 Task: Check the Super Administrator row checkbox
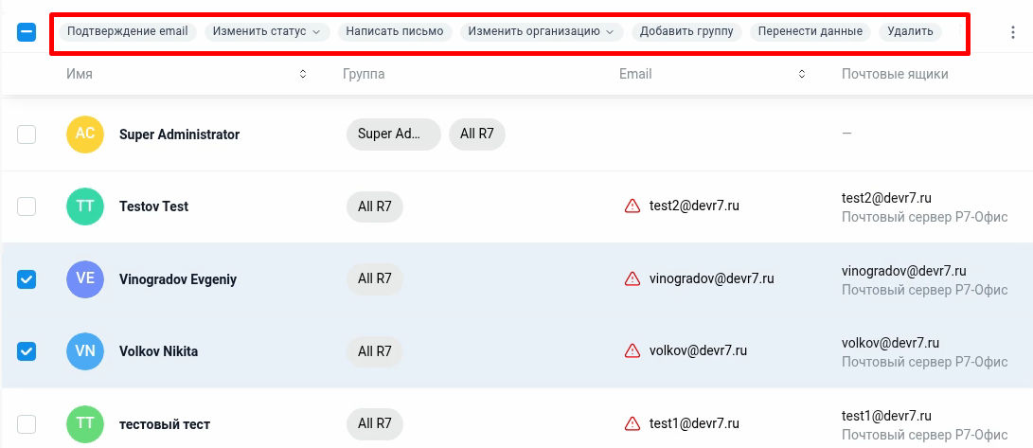pos(27,134)
